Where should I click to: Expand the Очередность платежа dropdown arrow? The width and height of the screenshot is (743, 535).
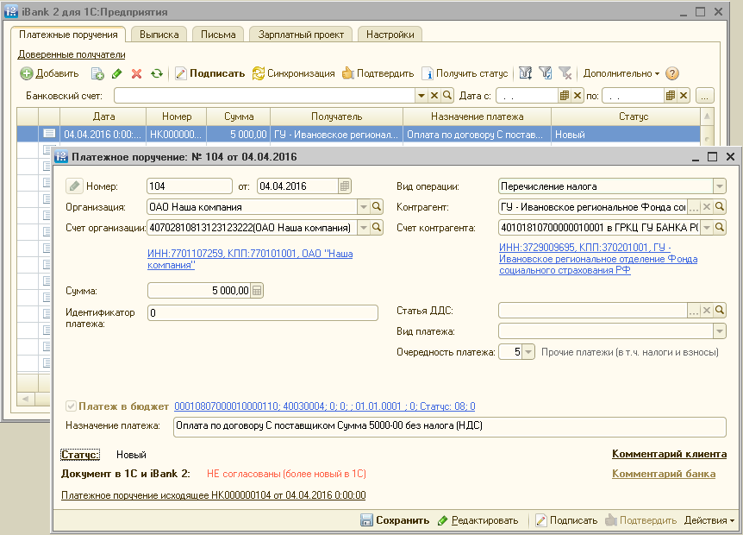point(528,352)
